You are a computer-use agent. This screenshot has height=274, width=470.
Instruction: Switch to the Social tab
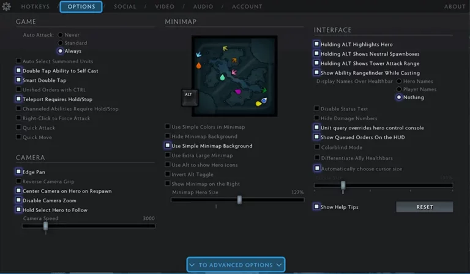(x=125, y=6)
